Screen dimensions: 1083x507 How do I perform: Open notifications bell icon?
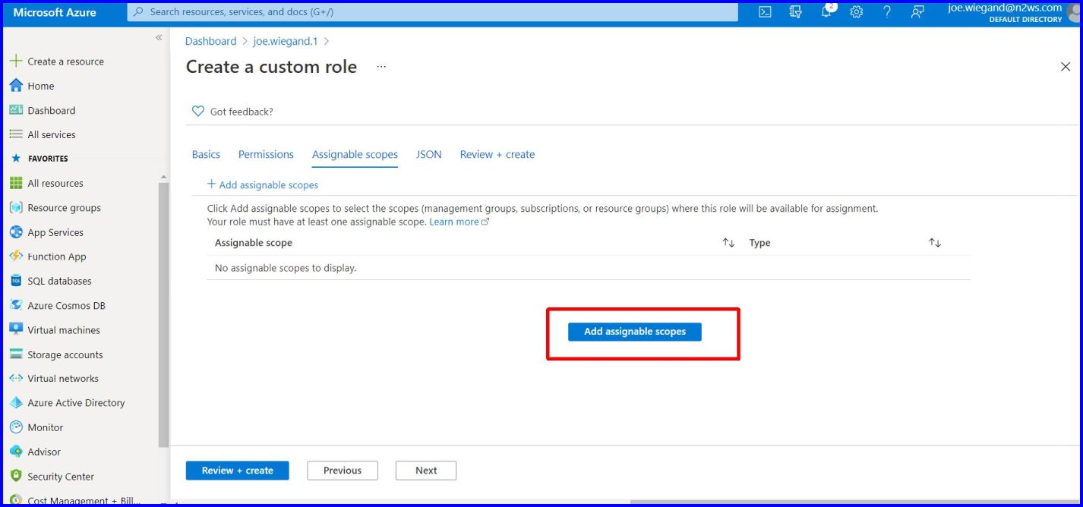(x=827, y=11)
